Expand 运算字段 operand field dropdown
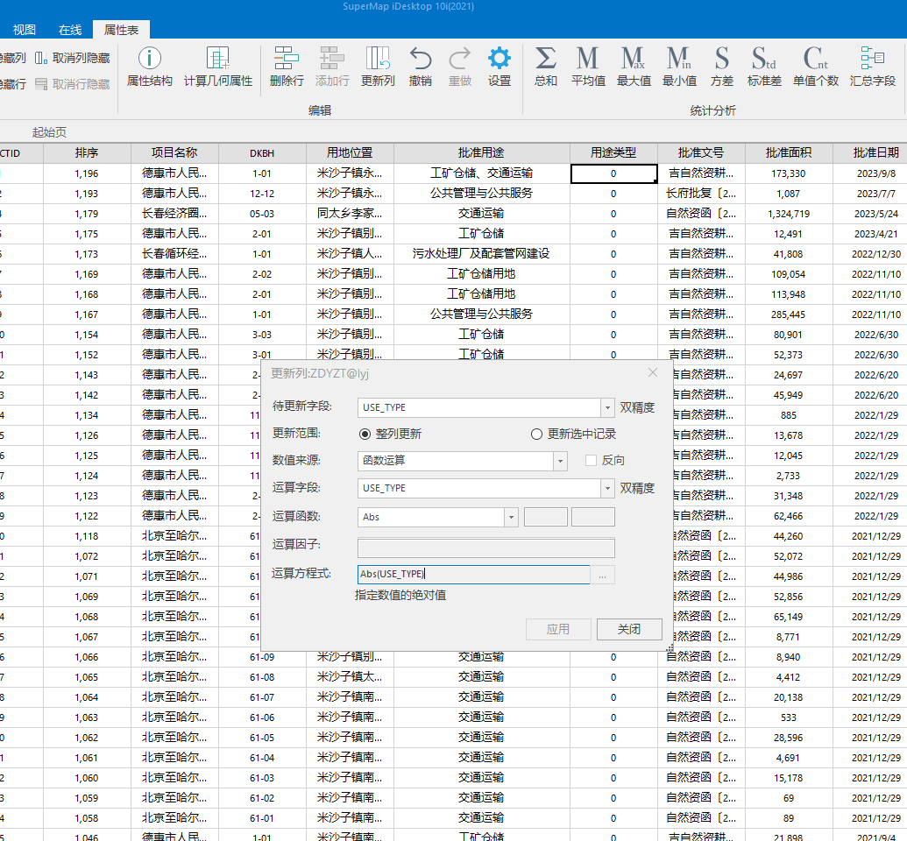The width and height of the screenshot is (907, 841). (607, 488)
